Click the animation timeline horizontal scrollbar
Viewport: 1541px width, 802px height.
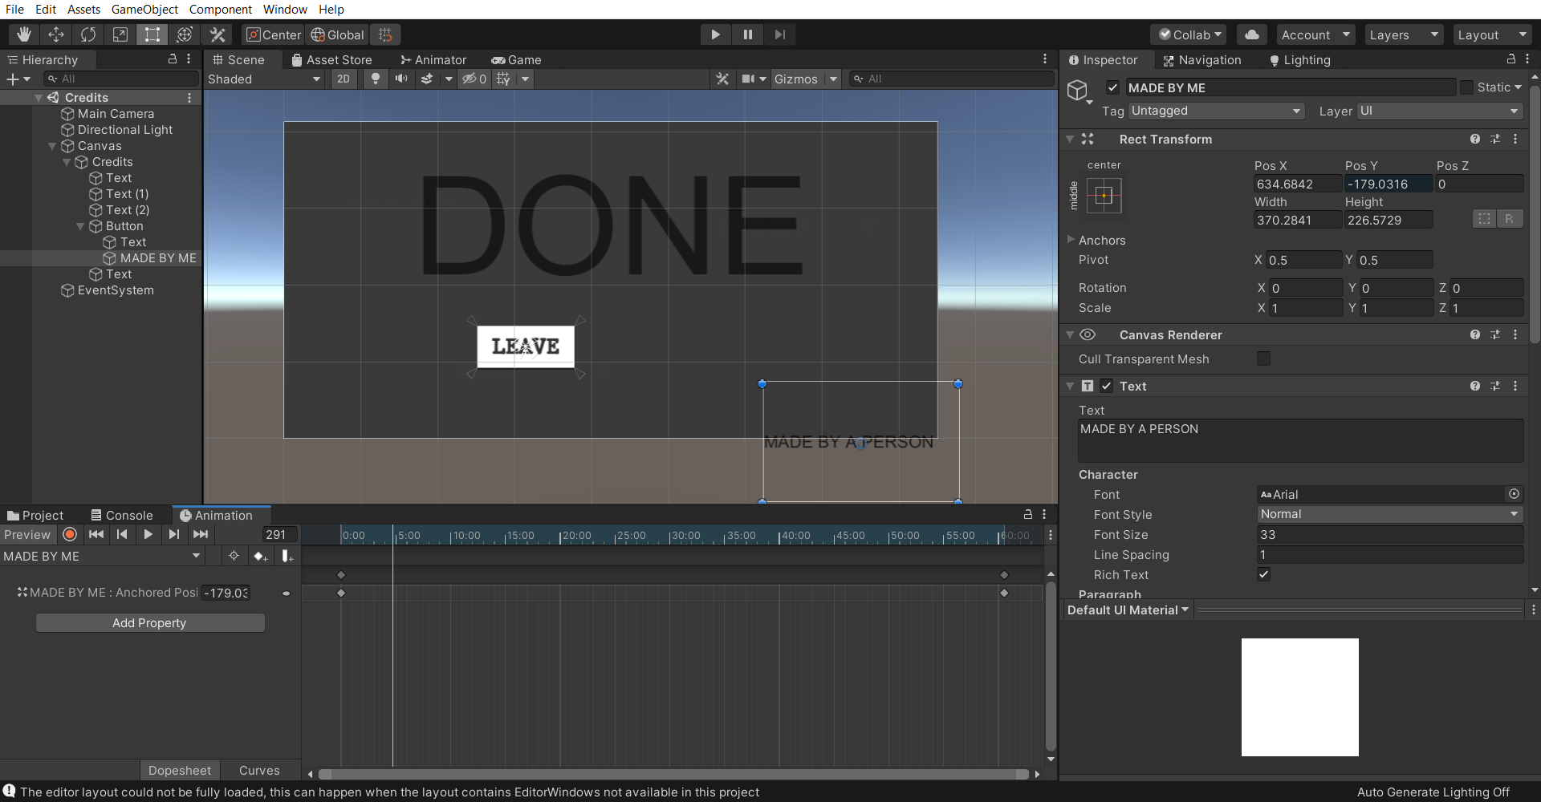click(673, 774)
